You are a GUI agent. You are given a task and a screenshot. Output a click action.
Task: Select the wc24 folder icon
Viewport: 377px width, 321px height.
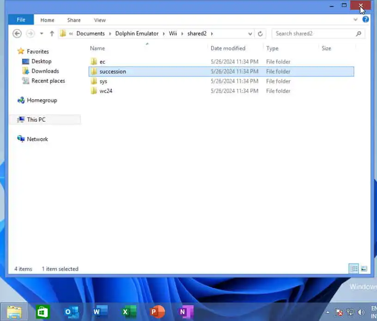pyautogui.click(x=94, y=91)
